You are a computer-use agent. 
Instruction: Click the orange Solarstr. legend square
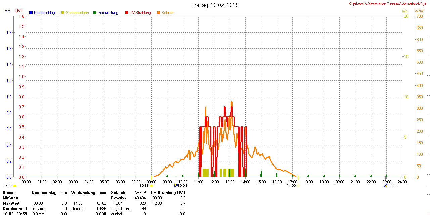(x=159, y=13)
